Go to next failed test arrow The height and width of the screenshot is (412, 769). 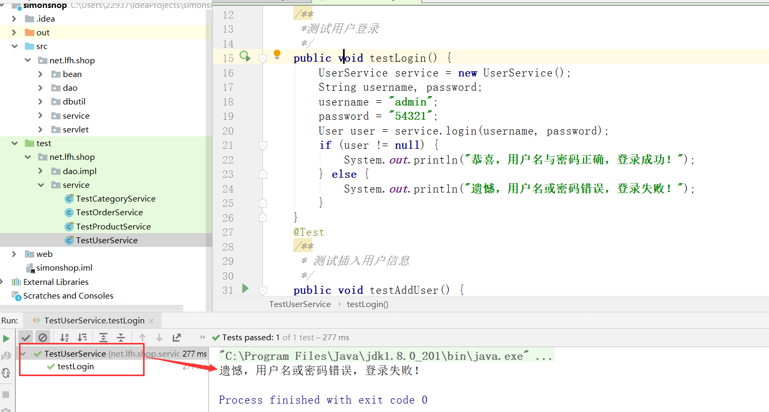click(x=159, y=337)
